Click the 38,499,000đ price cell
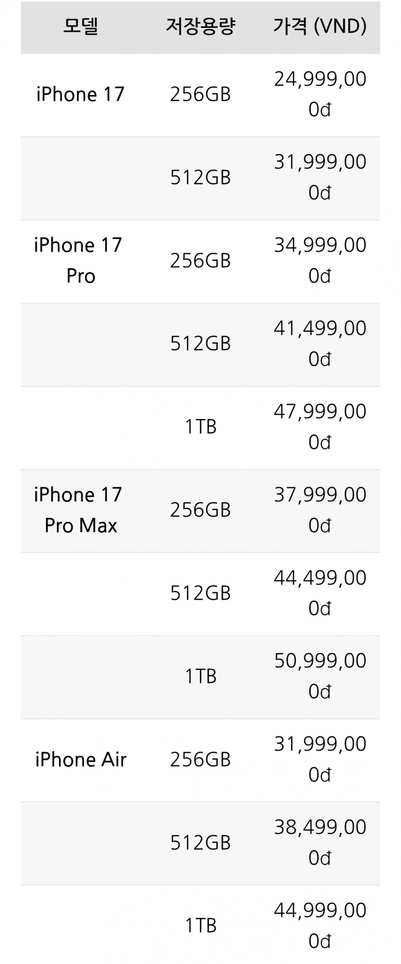The image size is (401, 964). 320,842
